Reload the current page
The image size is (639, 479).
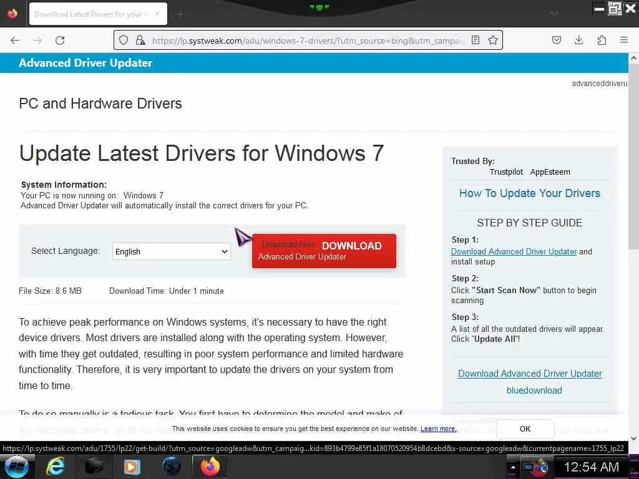[60, 41]
